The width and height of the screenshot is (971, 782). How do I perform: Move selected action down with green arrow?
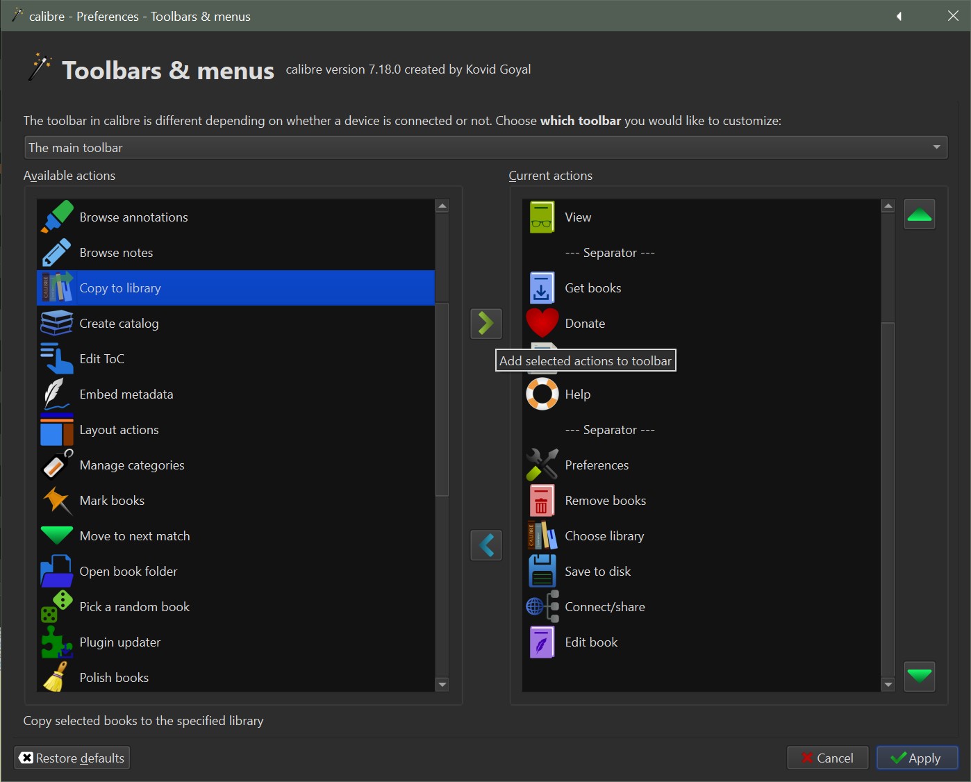pyautogui.click(x=919, y=676)
